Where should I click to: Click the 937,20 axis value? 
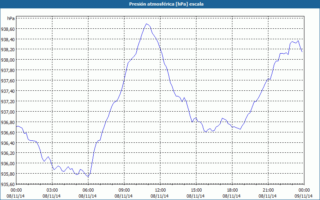8,102
